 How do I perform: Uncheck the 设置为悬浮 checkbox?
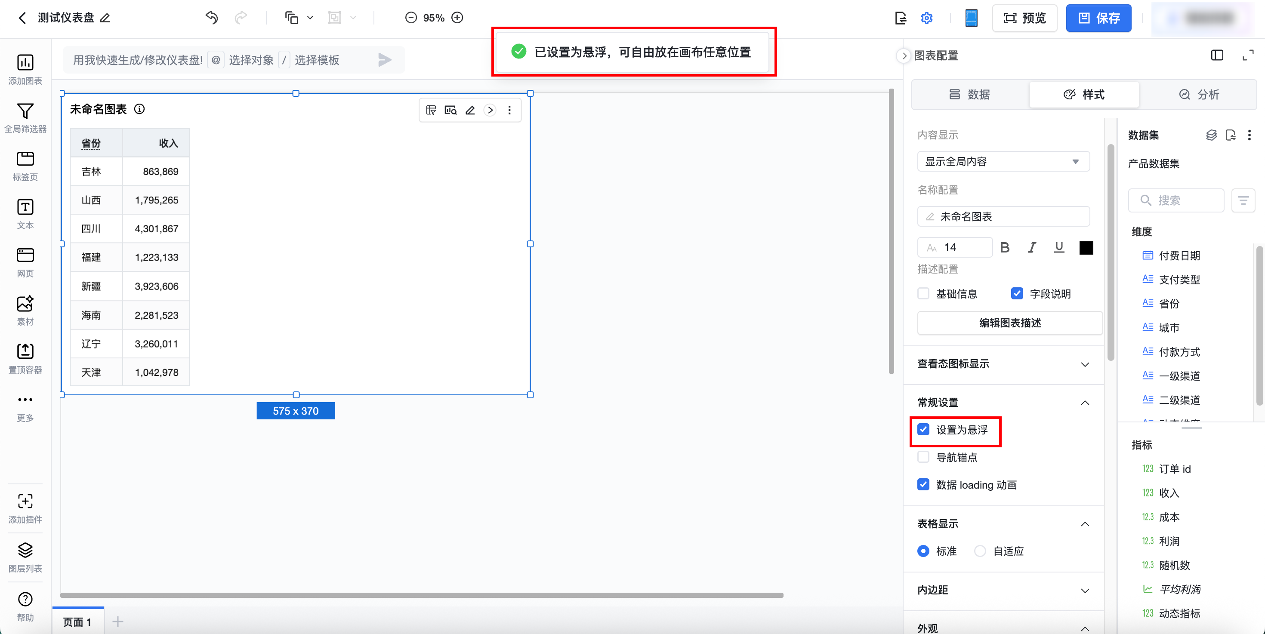click(923, 430)
